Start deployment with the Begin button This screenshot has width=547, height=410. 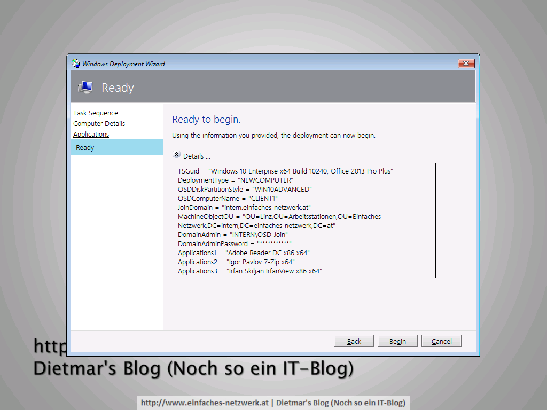(x=397, y=341)
